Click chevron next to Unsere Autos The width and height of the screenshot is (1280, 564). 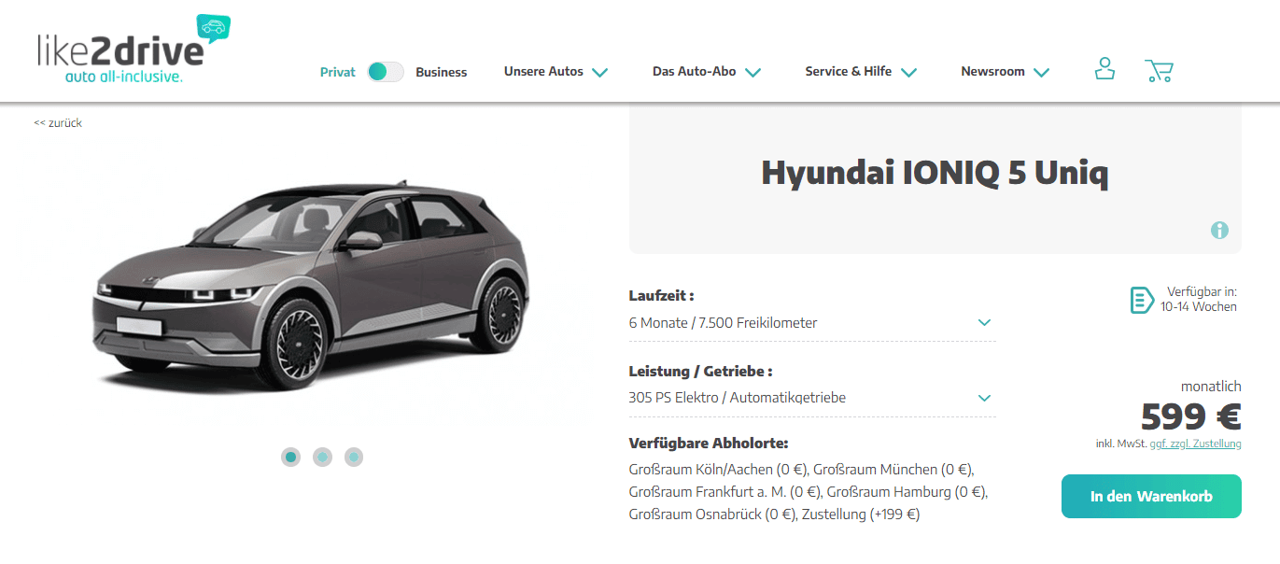click(x=600, y=72)
